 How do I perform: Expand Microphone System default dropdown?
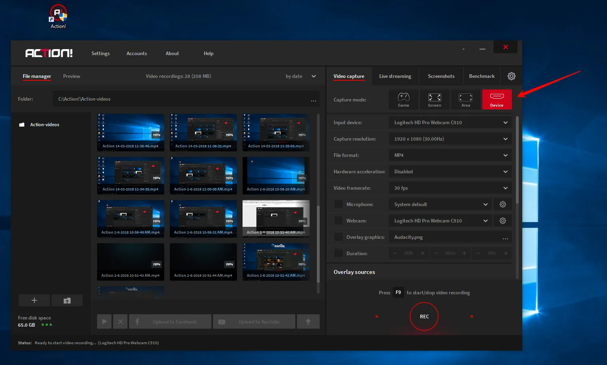(x=440, y=204)
